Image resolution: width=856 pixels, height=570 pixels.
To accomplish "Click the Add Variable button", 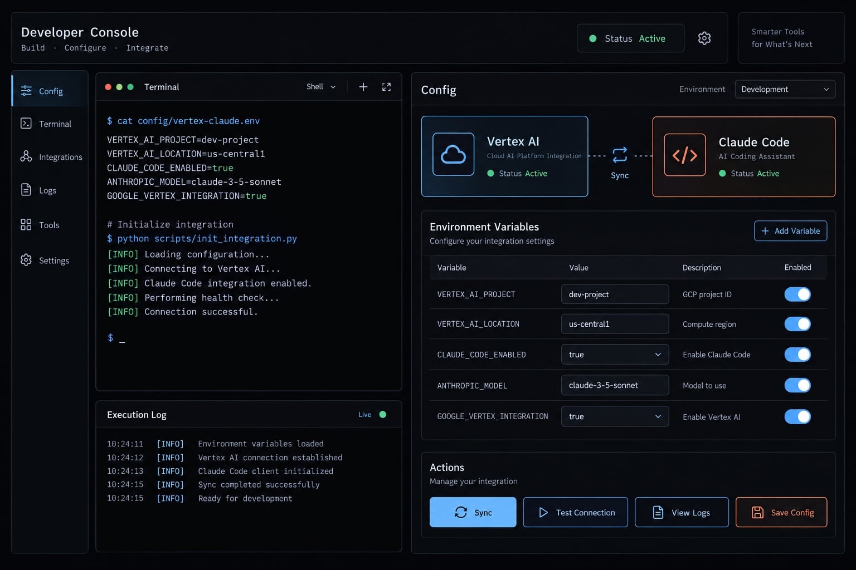I will click(x=790, y=231).
